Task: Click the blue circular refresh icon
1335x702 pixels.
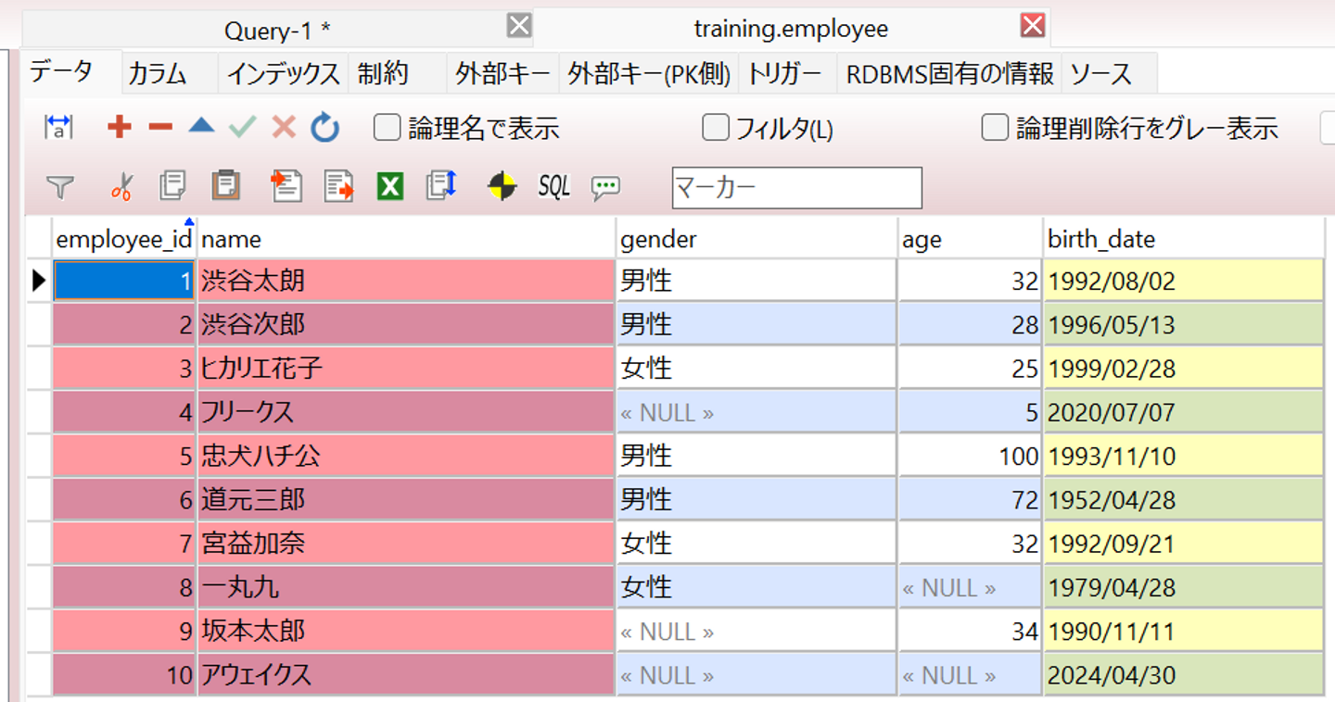Action: pyautogui.click(x=324, y=128)
